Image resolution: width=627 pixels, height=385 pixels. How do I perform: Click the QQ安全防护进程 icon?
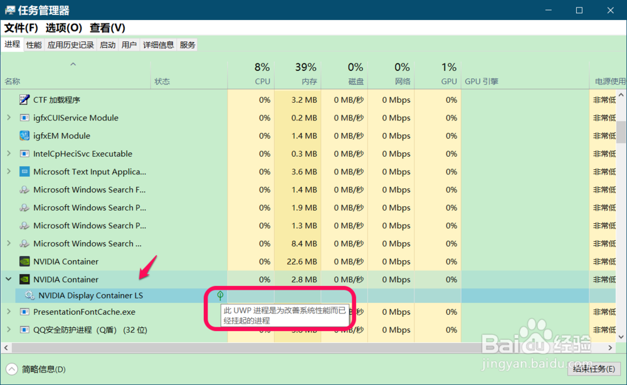(x=24, y=329)
